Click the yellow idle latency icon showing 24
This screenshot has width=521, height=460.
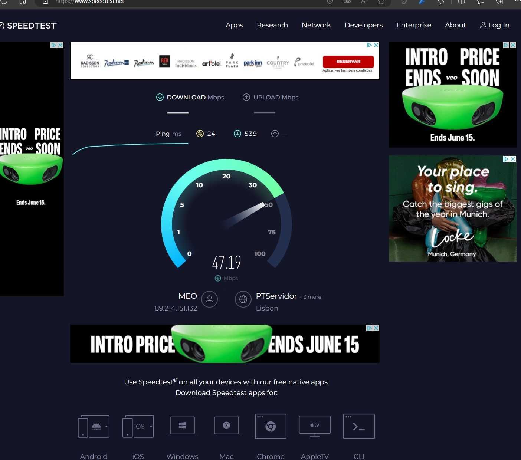pos(200,134)
